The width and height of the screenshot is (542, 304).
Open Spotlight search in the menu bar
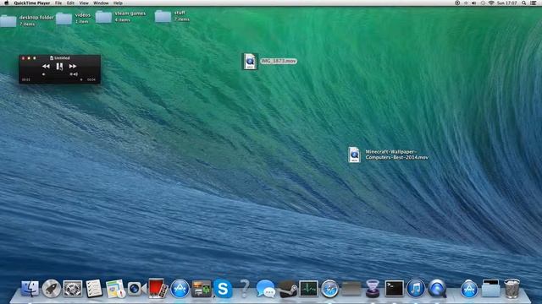(524, 3)
